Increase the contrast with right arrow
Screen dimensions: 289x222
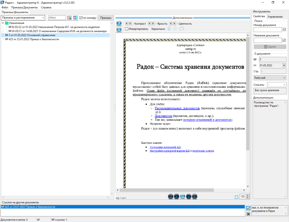point(131,23)
